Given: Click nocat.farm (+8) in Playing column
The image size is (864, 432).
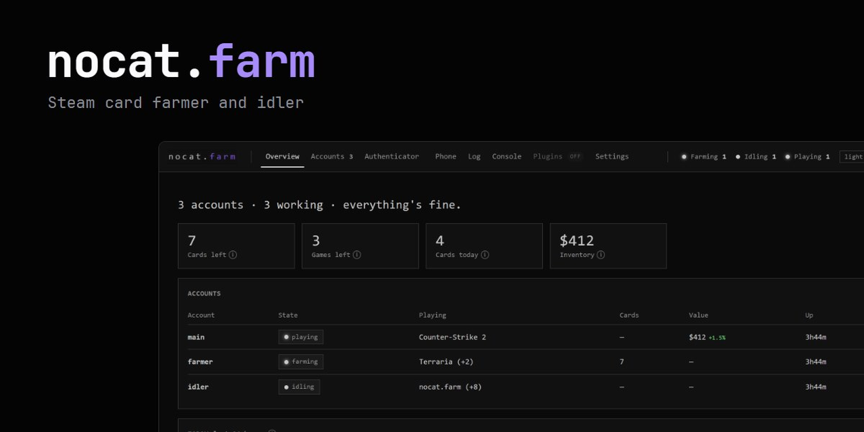Looking at the screenshot, I should coord(450,387).
